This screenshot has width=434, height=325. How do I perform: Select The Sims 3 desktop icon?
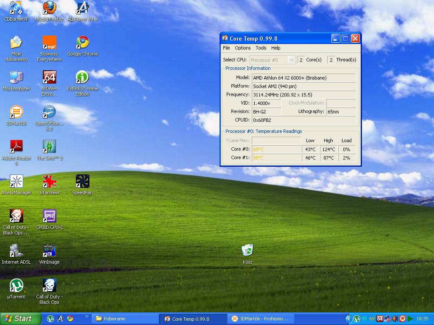click(49, 147)
